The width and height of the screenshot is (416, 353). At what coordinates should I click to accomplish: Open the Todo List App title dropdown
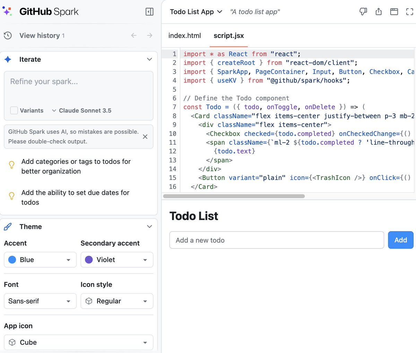(x=196, y=12)
